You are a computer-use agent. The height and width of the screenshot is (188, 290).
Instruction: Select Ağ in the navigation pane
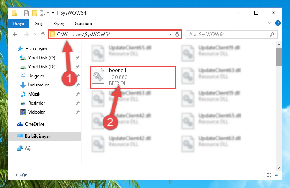[x=23, y=148]
